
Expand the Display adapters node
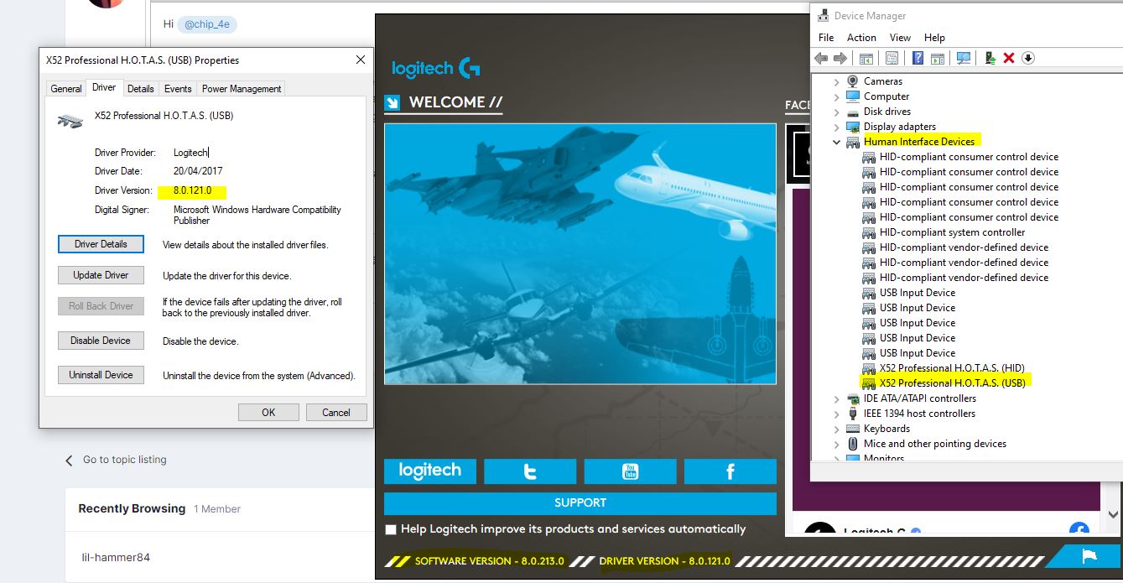[x=836, y=127]
